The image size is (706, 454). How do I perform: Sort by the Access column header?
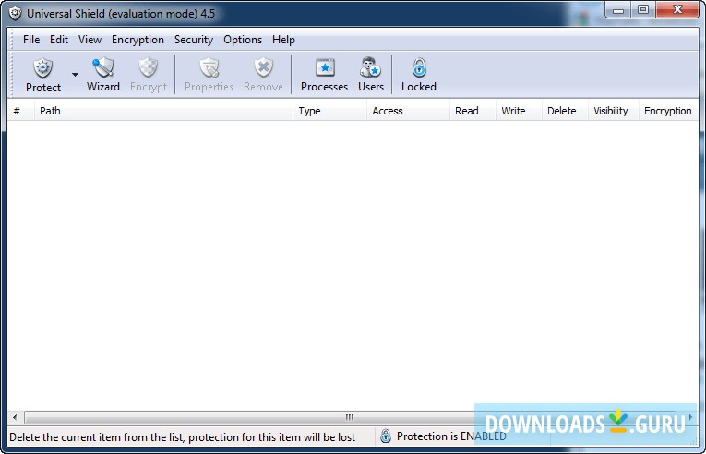coord(408,111)
